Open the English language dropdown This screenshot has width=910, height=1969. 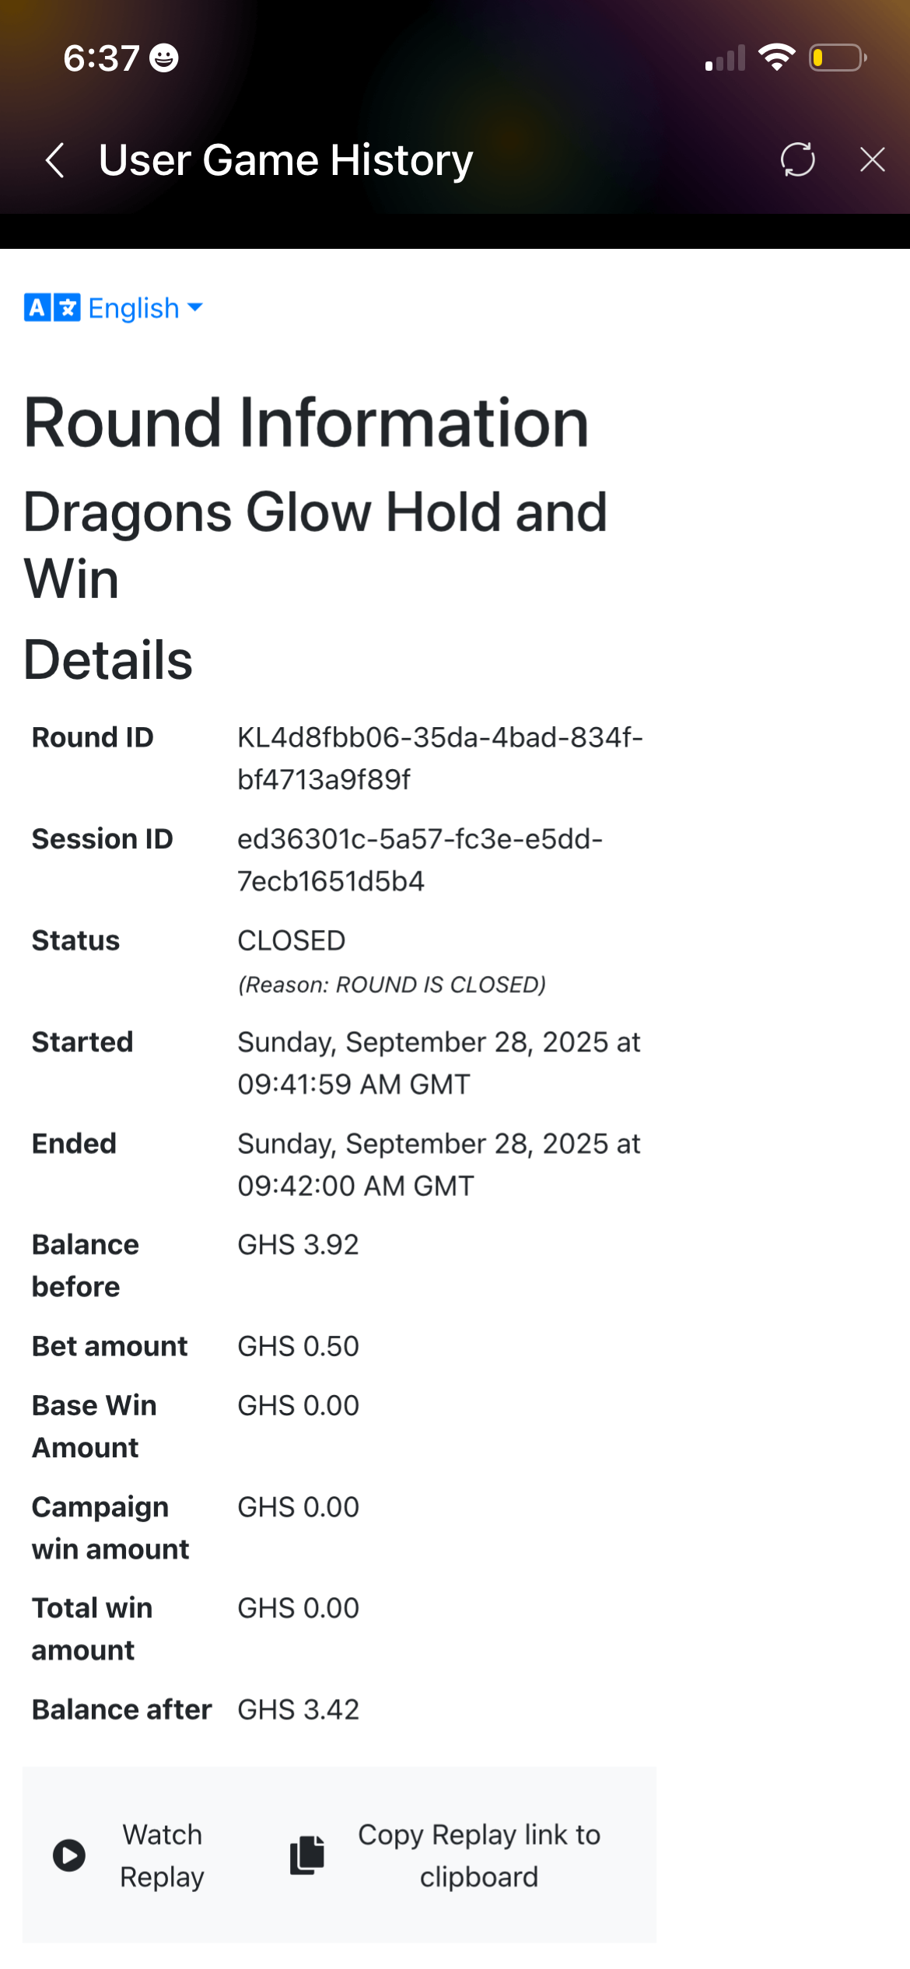[x=134, y=309]
